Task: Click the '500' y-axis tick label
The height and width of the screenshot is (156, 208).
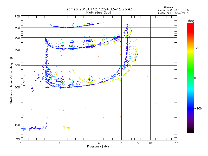Action: click(17, 38)
